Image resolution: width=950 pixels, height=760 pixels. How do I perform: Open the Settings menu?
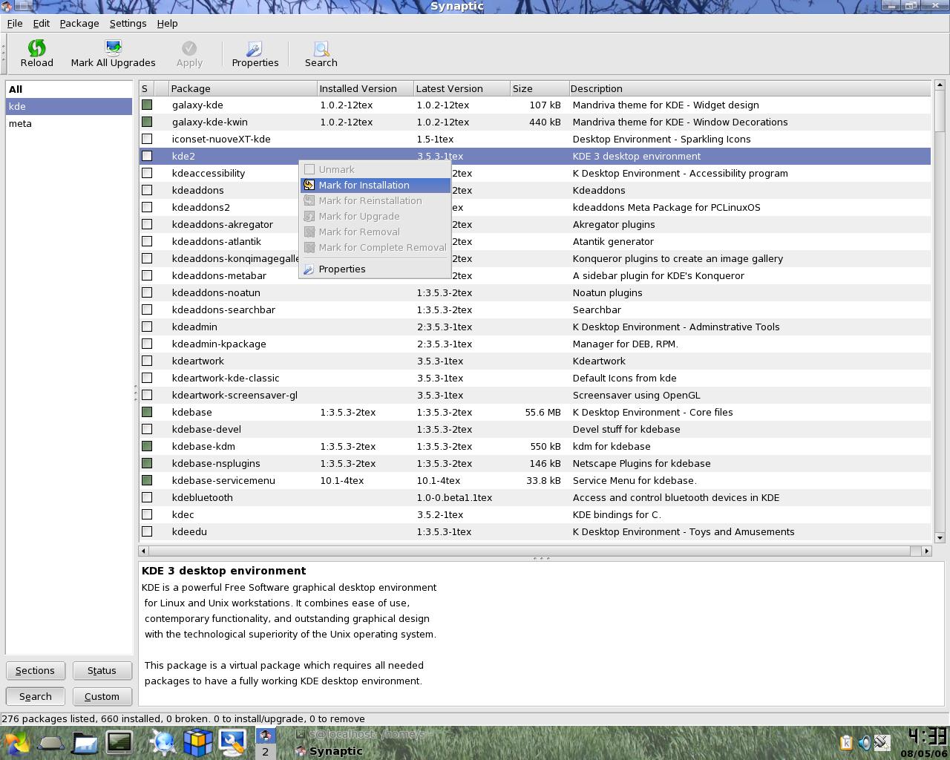pos(128,23)
